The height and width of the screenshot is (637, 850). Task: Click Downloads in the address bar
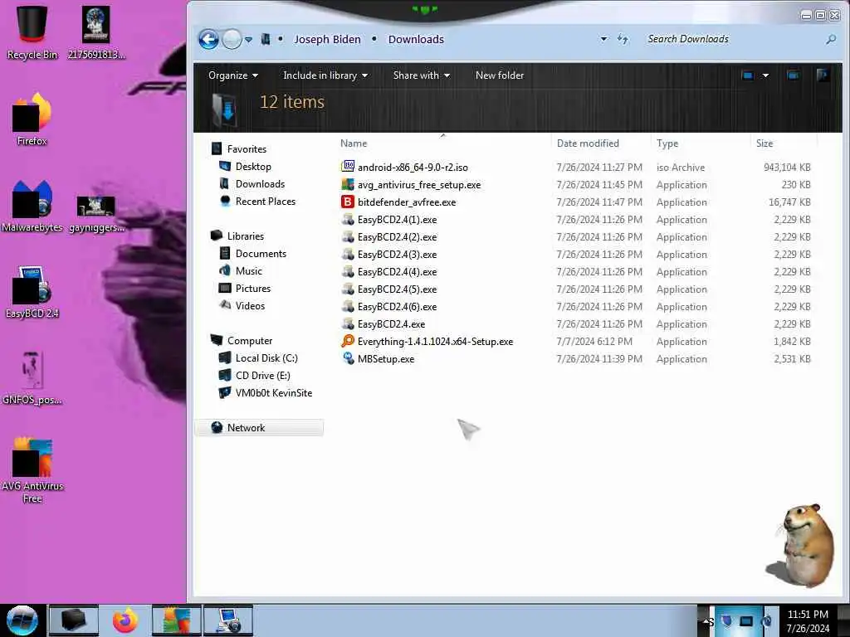coord(416,39)
